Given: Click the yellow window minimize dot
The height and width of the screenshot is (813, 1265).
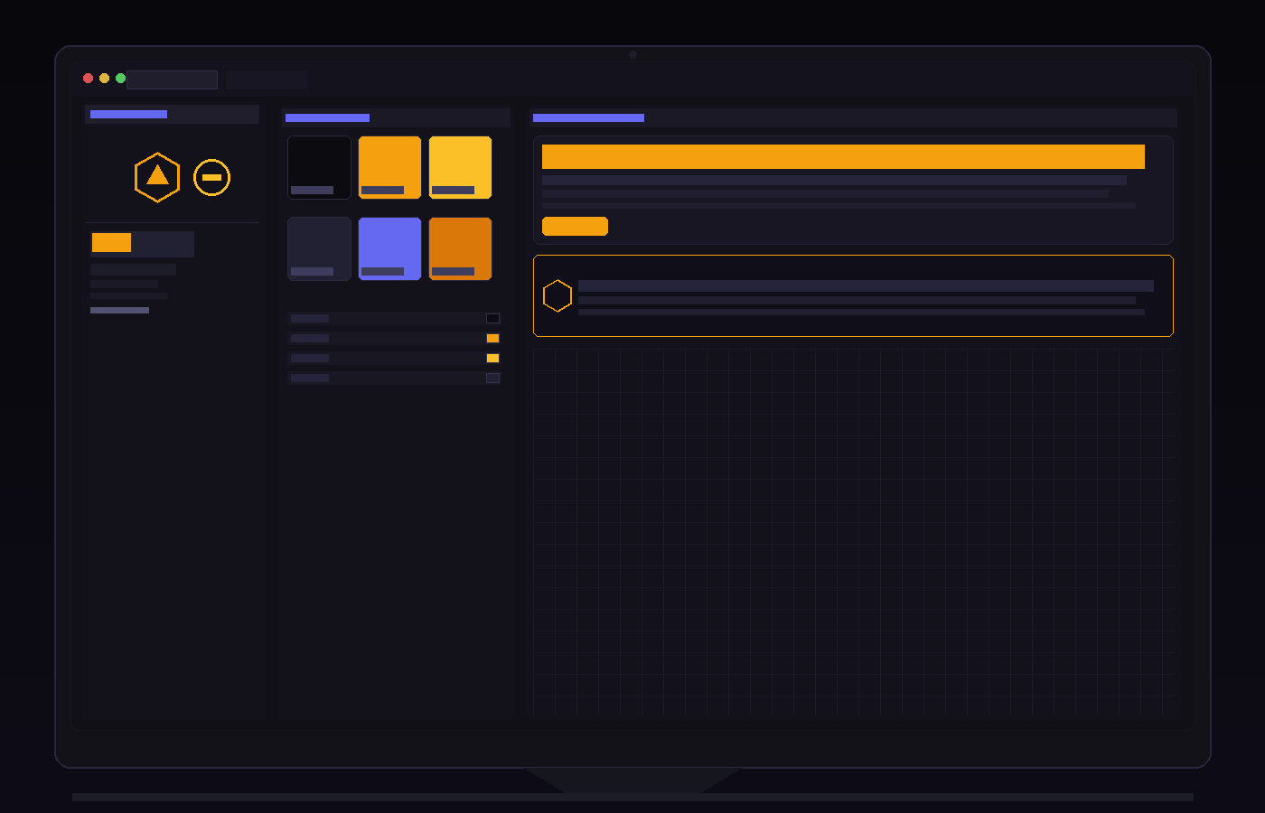Looking at the screenshot, I should click(104, 79).
